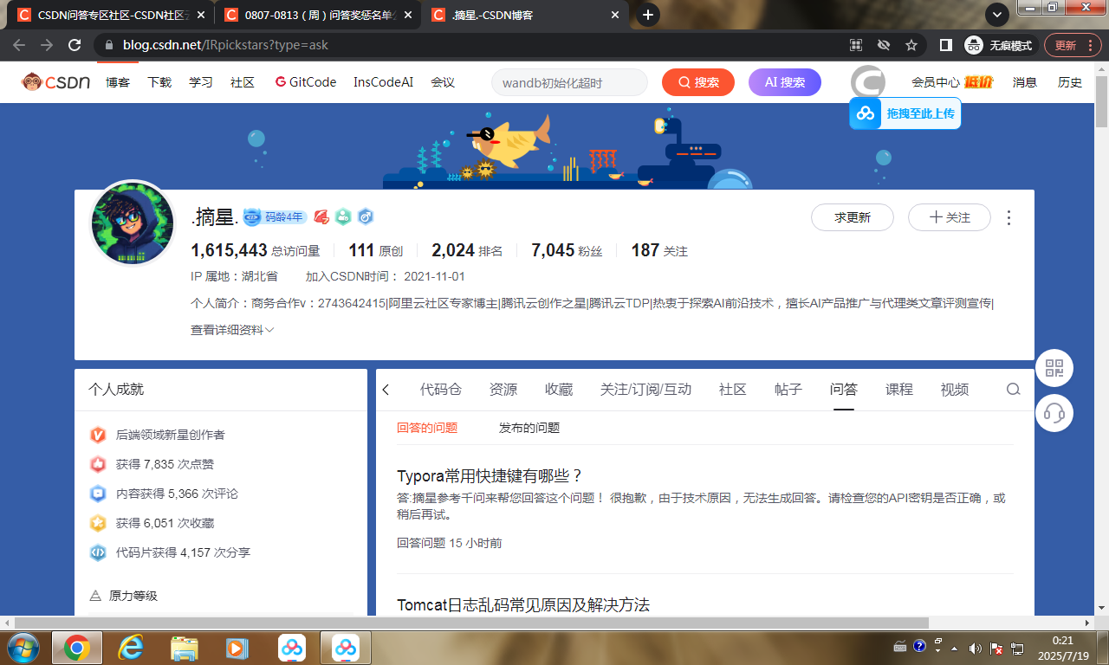Open the floating QR code button
This screenshot has height=665, width=1109.
1054,368
